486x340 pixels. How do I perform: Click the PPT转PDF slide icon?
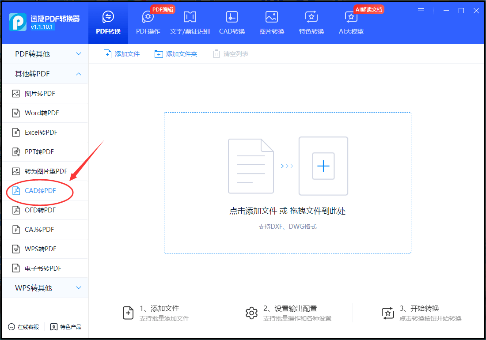[16, 152]
